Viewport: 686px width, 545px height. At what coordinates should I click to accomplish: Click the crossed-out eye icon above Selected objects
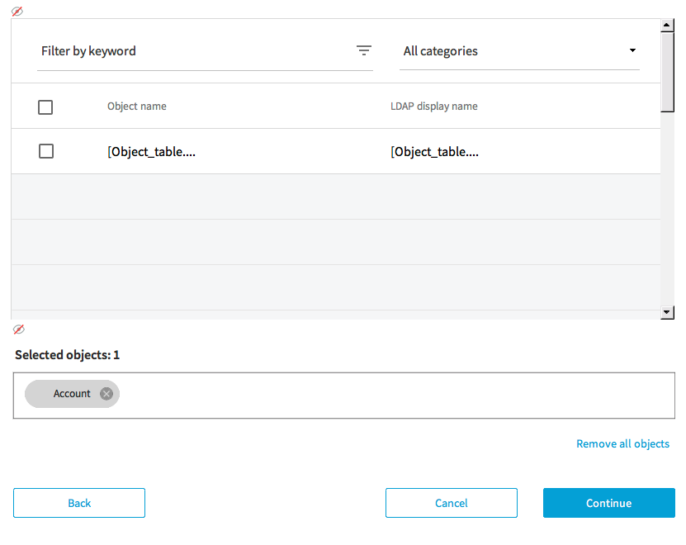(x=19, y=329)
